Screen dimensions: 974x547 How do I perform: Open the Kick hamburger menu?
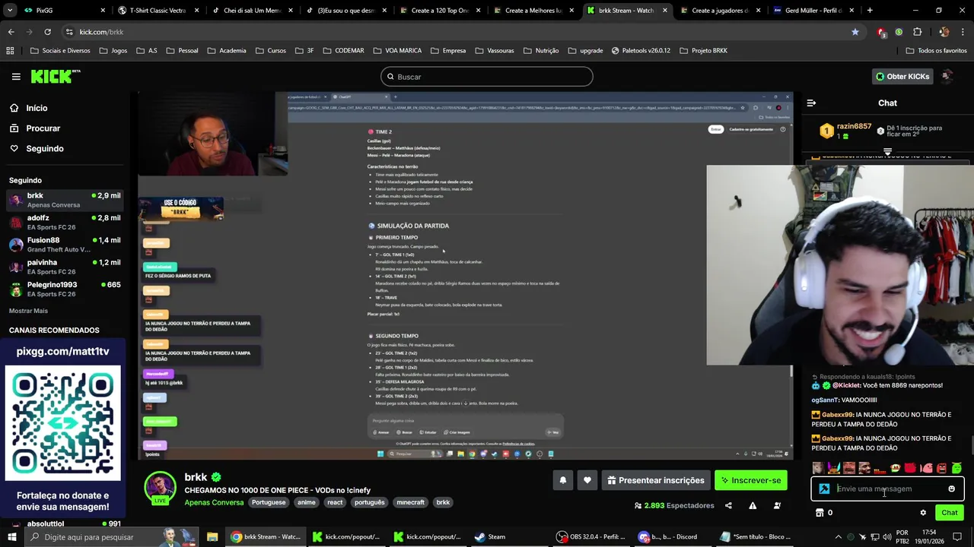[x=16, y=77]
